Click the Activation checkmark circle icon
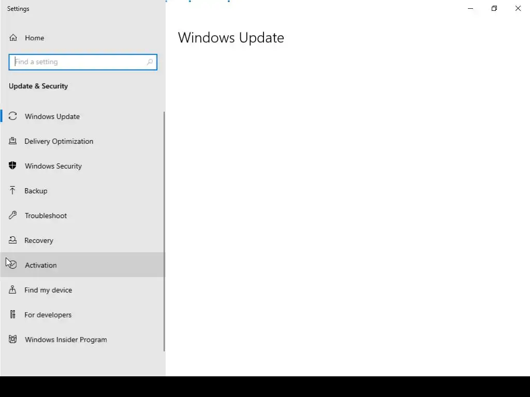Viewport: 530px width, 397px height. tap(12, 265)
